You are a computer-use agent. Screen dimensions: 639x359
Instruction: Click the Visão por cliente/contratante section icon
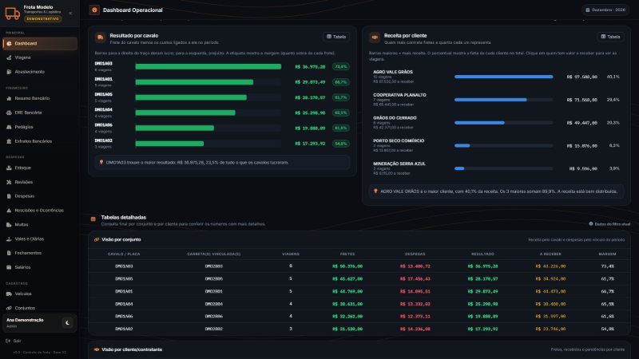tap(97, 349)
